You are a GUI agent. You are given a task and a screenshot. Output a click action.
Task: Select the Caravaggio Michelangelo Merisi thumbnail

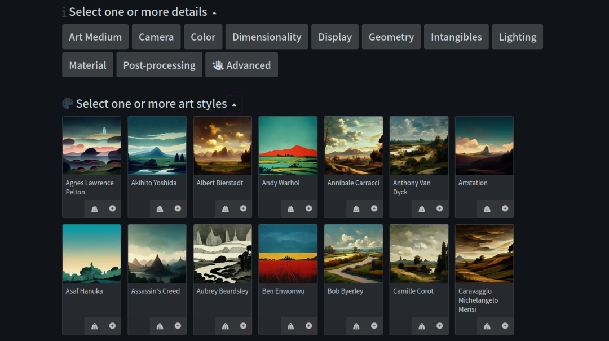tap(484, 254)
